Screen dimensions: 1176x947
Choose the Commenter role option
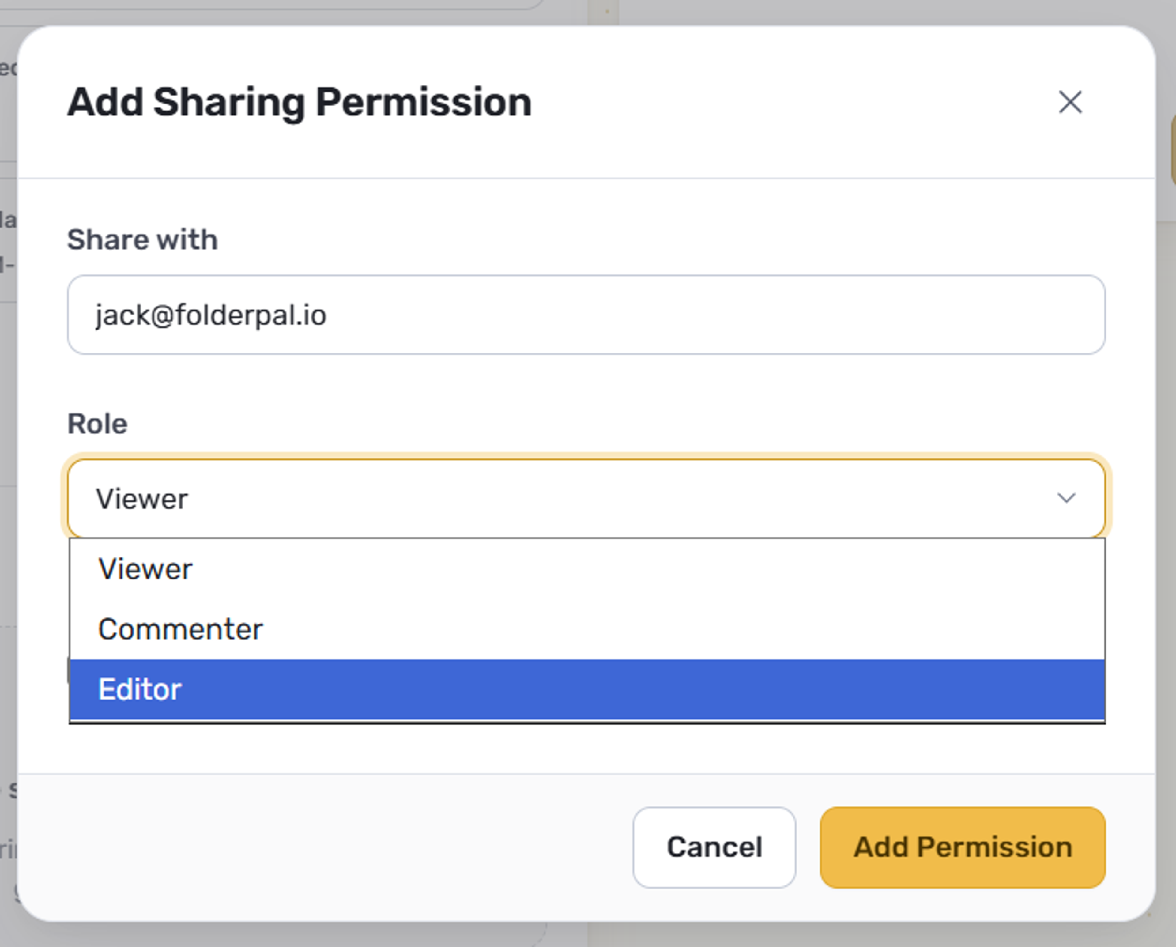click(587, 629)
